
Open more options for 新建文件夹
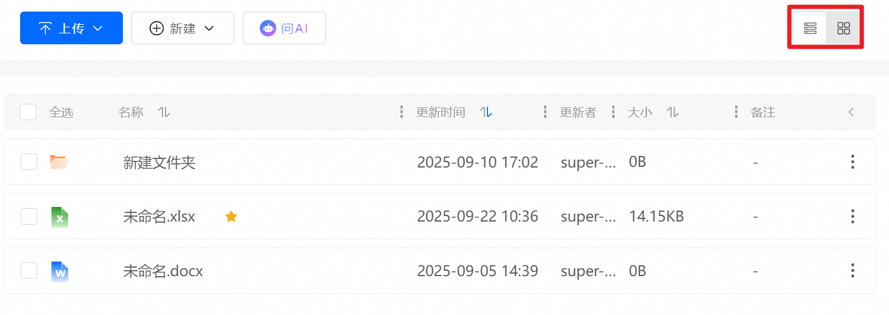(852, 162)
